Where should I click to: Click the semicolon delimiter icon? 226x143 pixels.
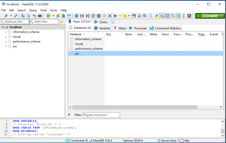[x=184, y=16]
